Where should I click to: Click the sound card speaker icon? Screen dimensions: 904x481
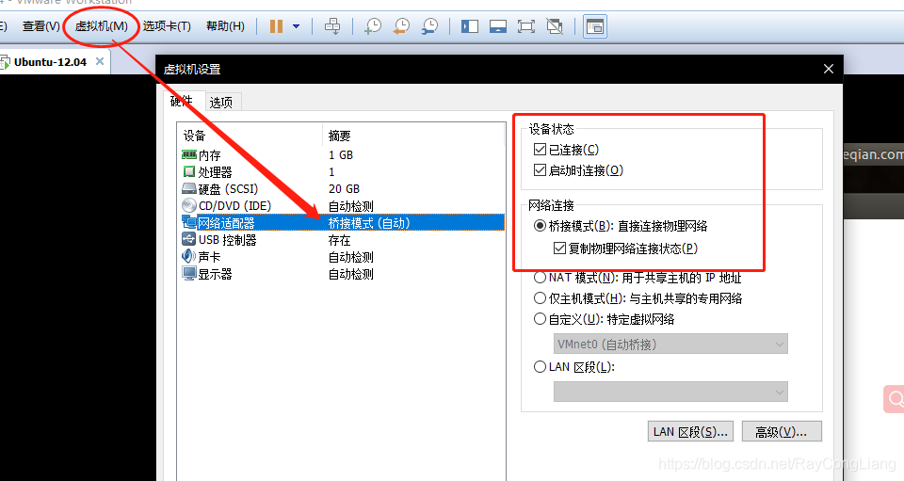(189, 256)
